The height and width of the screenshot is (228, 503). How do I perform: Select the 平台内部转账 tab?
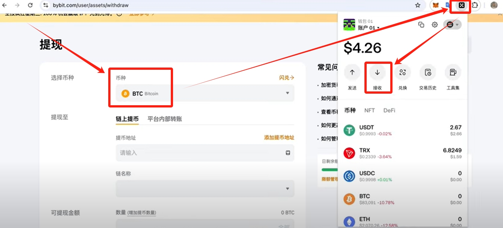(x=165, y=119)
